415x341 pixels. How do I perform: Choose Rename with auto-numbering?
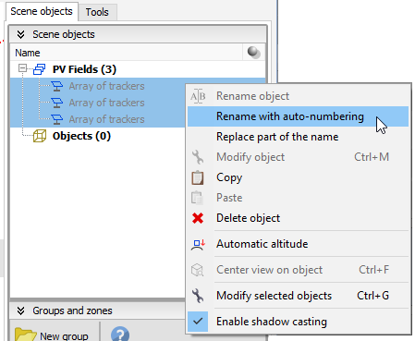coord(298,116)
